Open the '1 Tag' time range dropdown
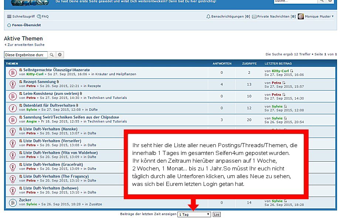Screen dimensions: 340x218 point(194,214)
